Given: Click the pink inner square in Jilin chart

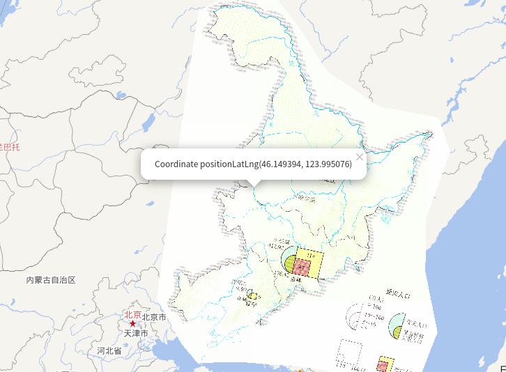Looking at the screenshot, I should (302, 268).
